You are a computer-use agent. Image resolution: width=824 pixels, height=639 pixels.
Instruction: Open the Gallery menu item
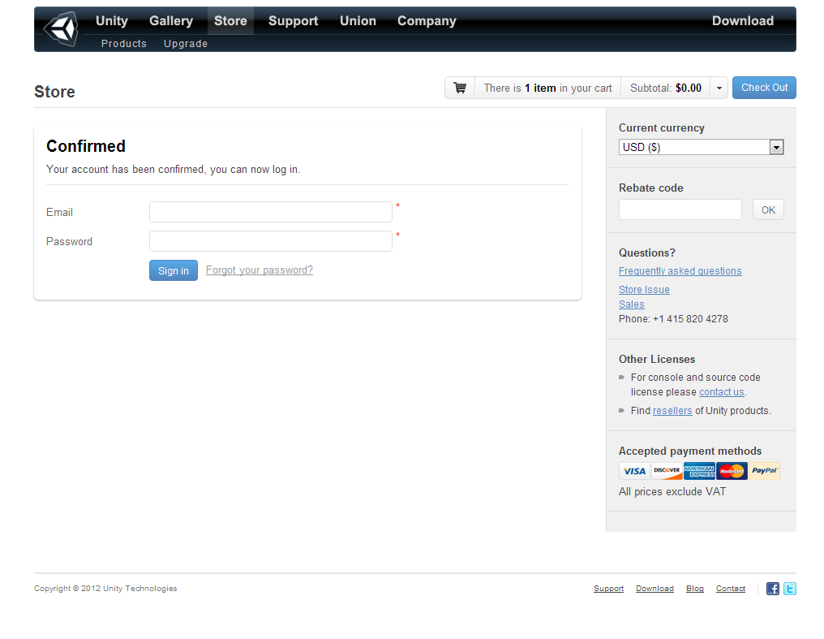171,21
